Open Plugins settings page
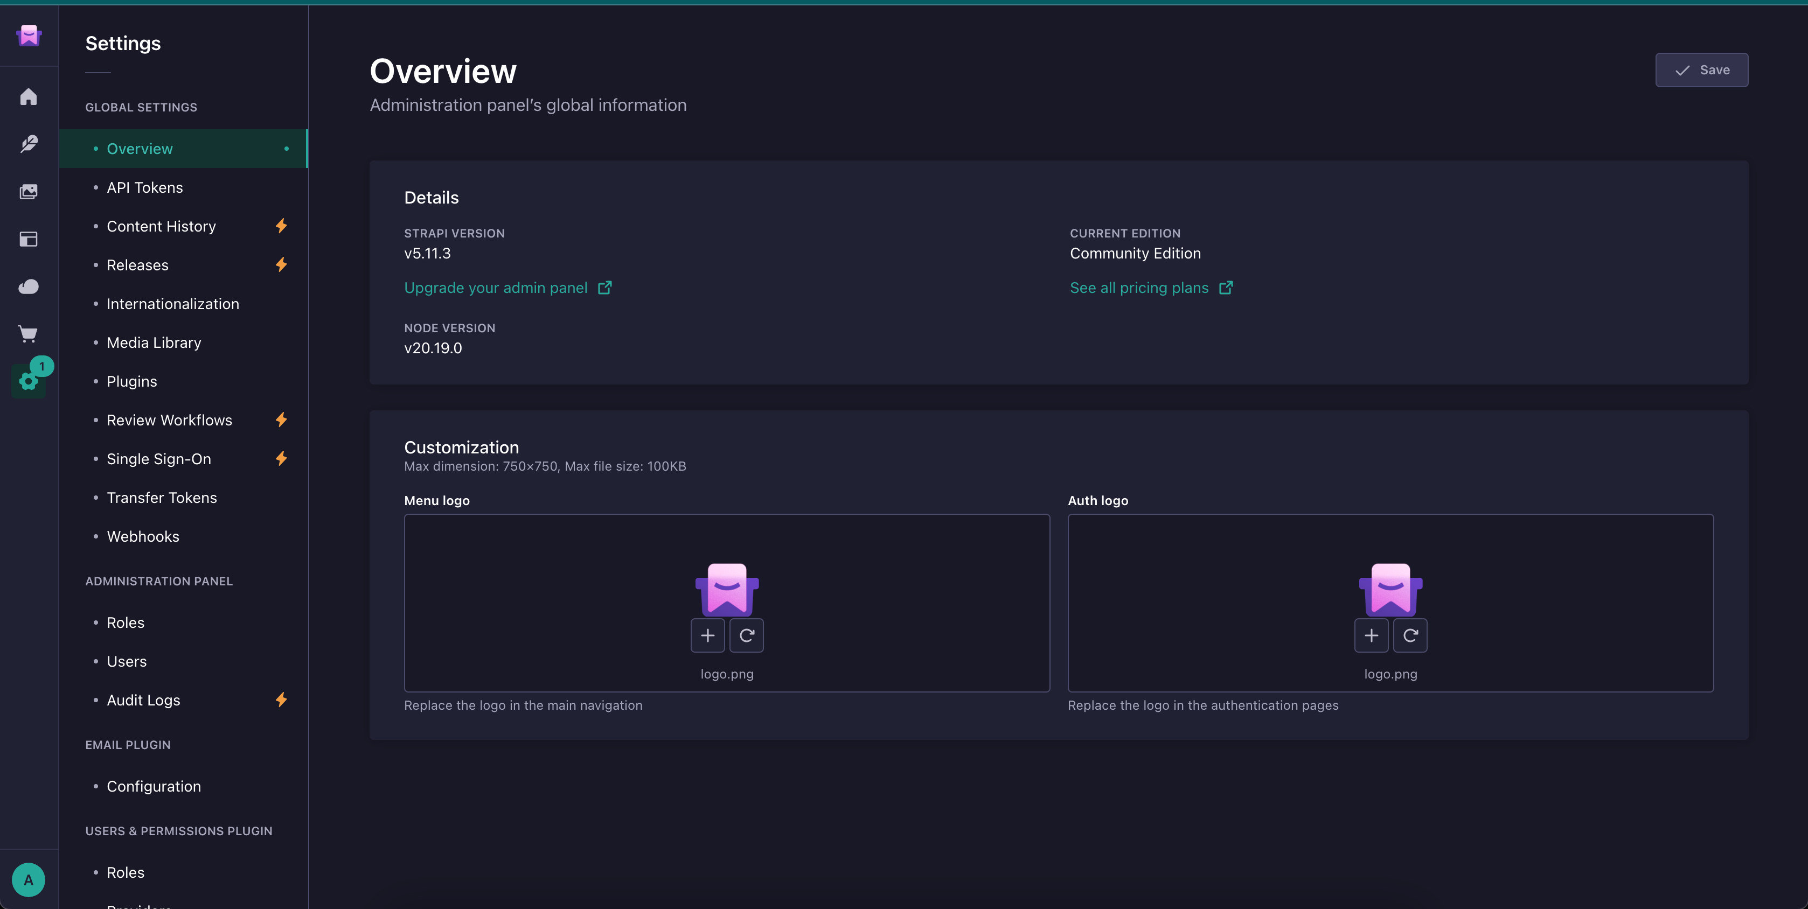 (183, 382)
